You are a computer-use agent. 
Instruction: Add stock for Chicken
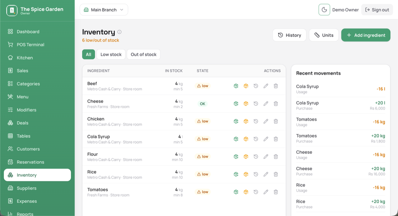(236, 121)
